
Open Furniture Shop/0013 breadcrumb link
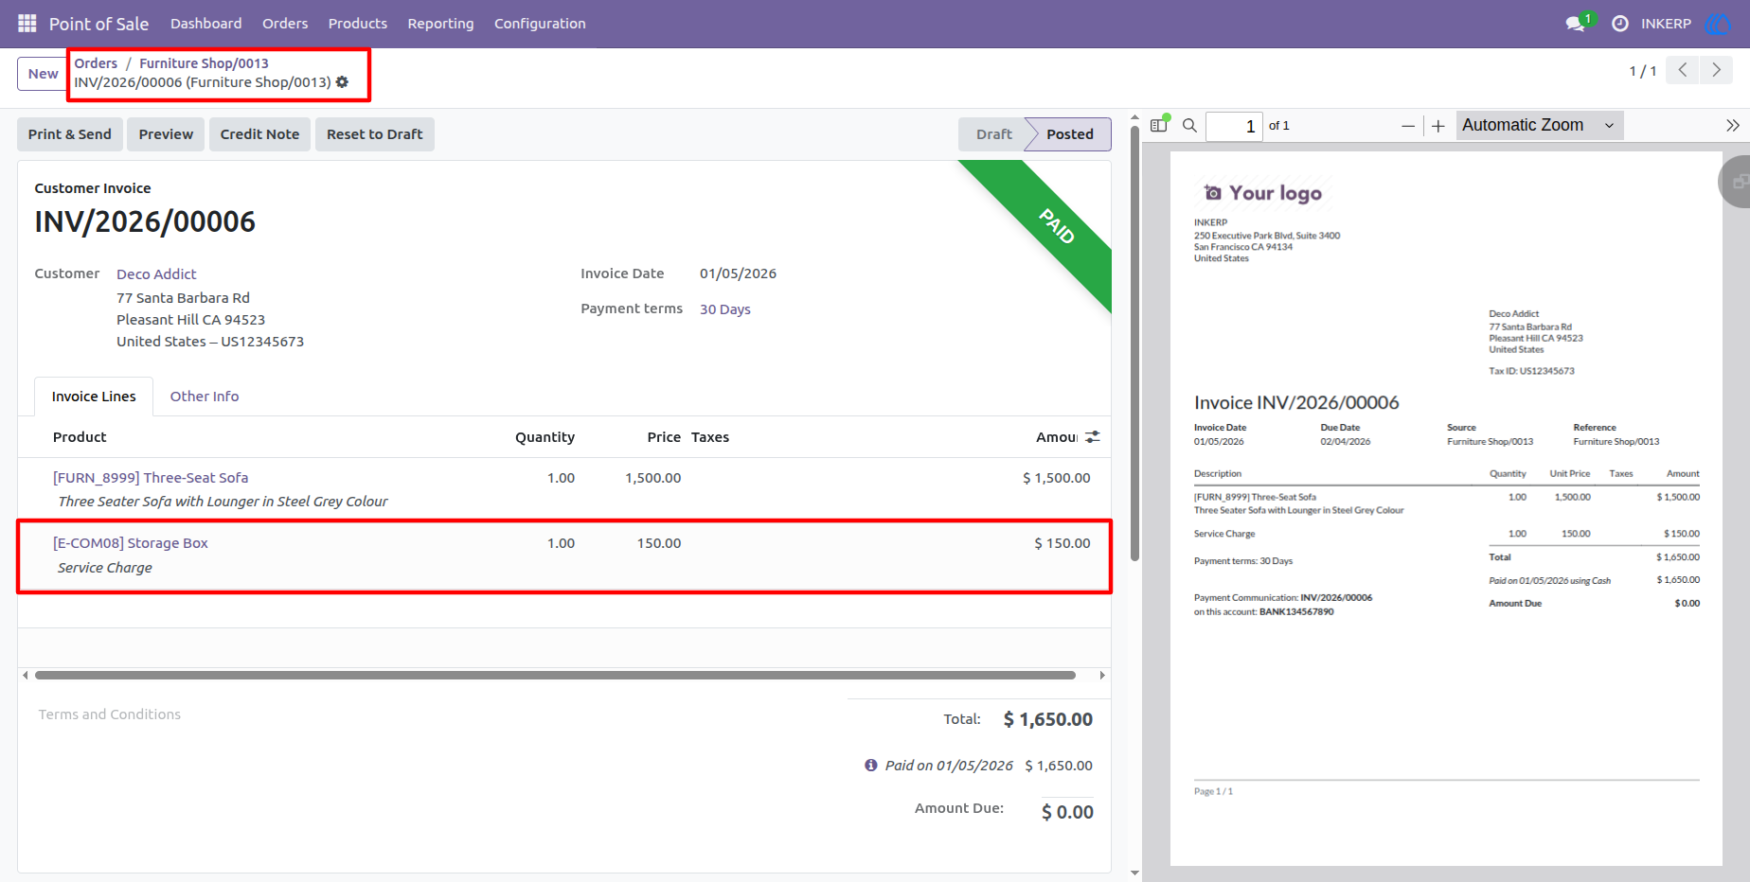click(x=204, y=63)
